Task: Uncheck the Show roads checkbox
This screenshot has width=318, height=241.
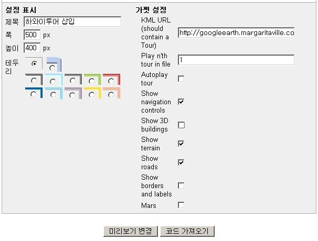Action: click(x=181, y=162)
